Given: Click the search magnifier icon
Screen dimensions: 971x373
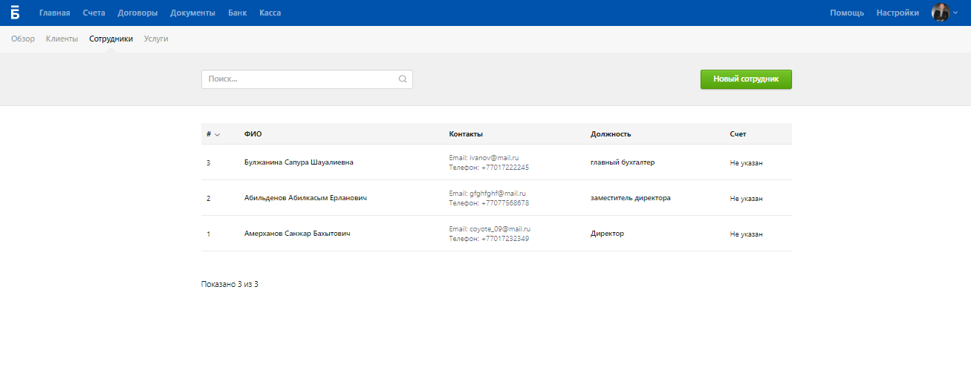Looking at the screenshot, I should pos(403,79).
